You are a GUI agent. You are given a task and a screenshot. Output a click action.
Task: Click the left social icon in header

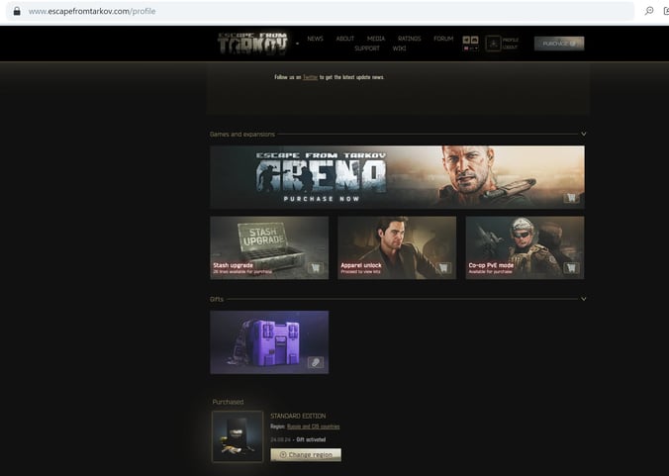pos(466,40)
